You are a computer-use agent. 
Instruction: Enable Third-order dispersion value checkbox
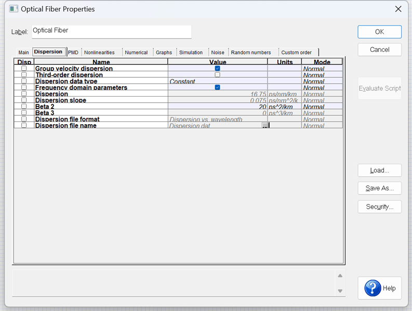click(217, 75)
